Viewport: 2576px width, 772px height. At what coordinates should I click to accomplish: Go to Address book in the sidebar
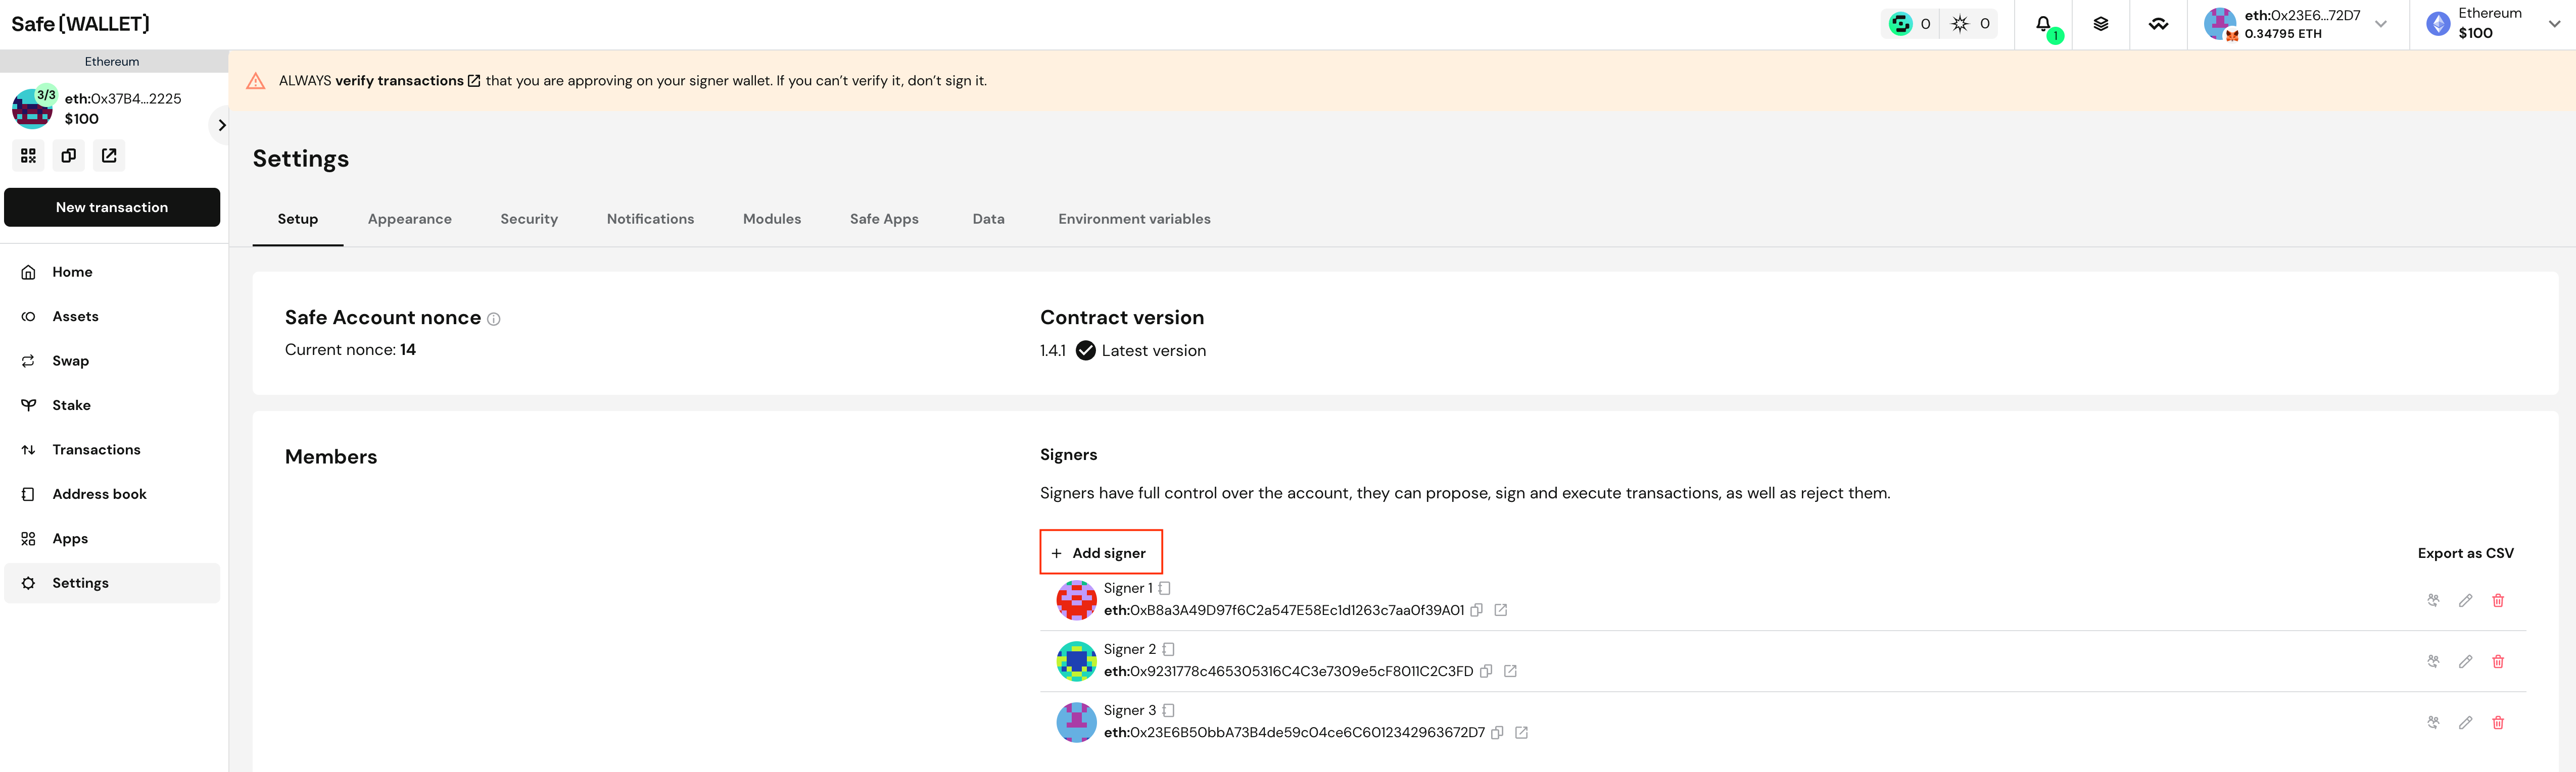click(99, 494)
